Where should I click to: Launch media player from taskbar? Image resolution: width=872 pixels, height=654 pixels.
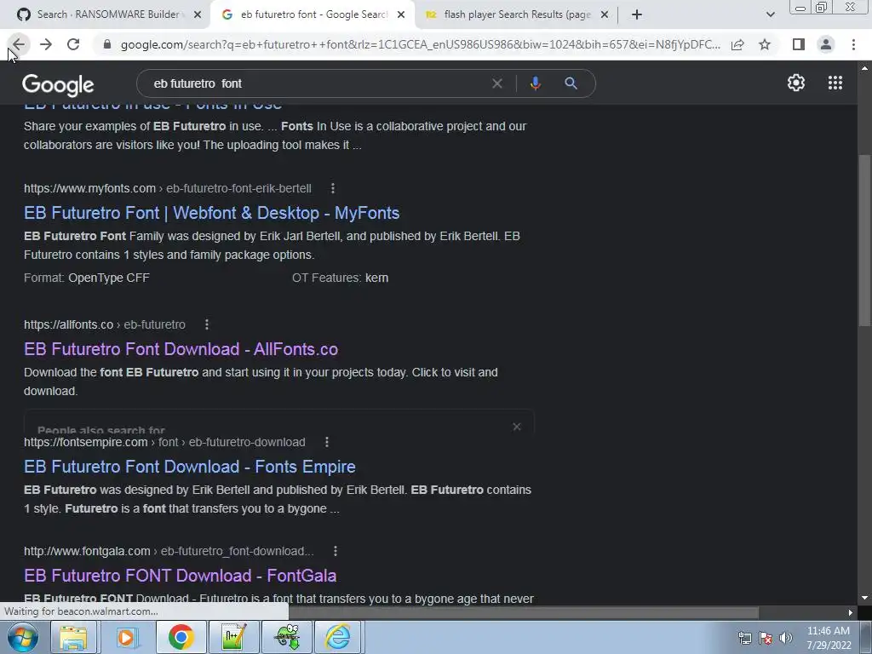127,637
